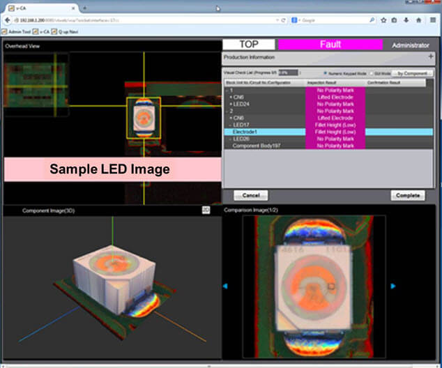The width and height of the screenshot is (442, 368).
Task: Expand the Production Information panel
Action: (430, 56)
